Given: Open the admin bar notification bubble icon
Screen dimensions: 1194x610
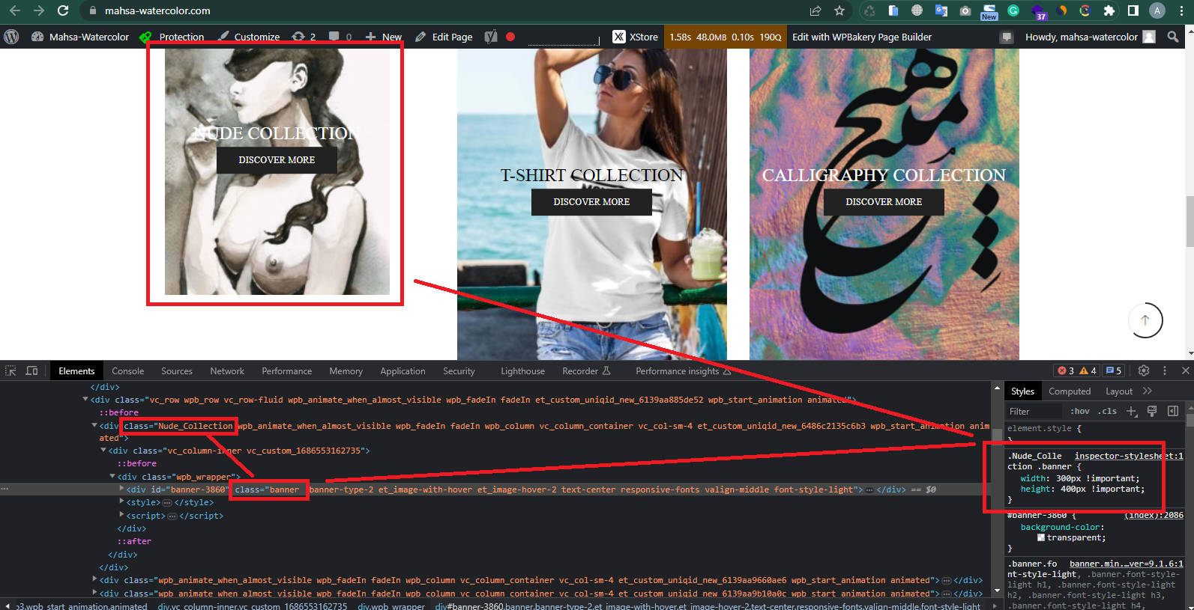Looking at the screenshot, I should click(1007, 37).
